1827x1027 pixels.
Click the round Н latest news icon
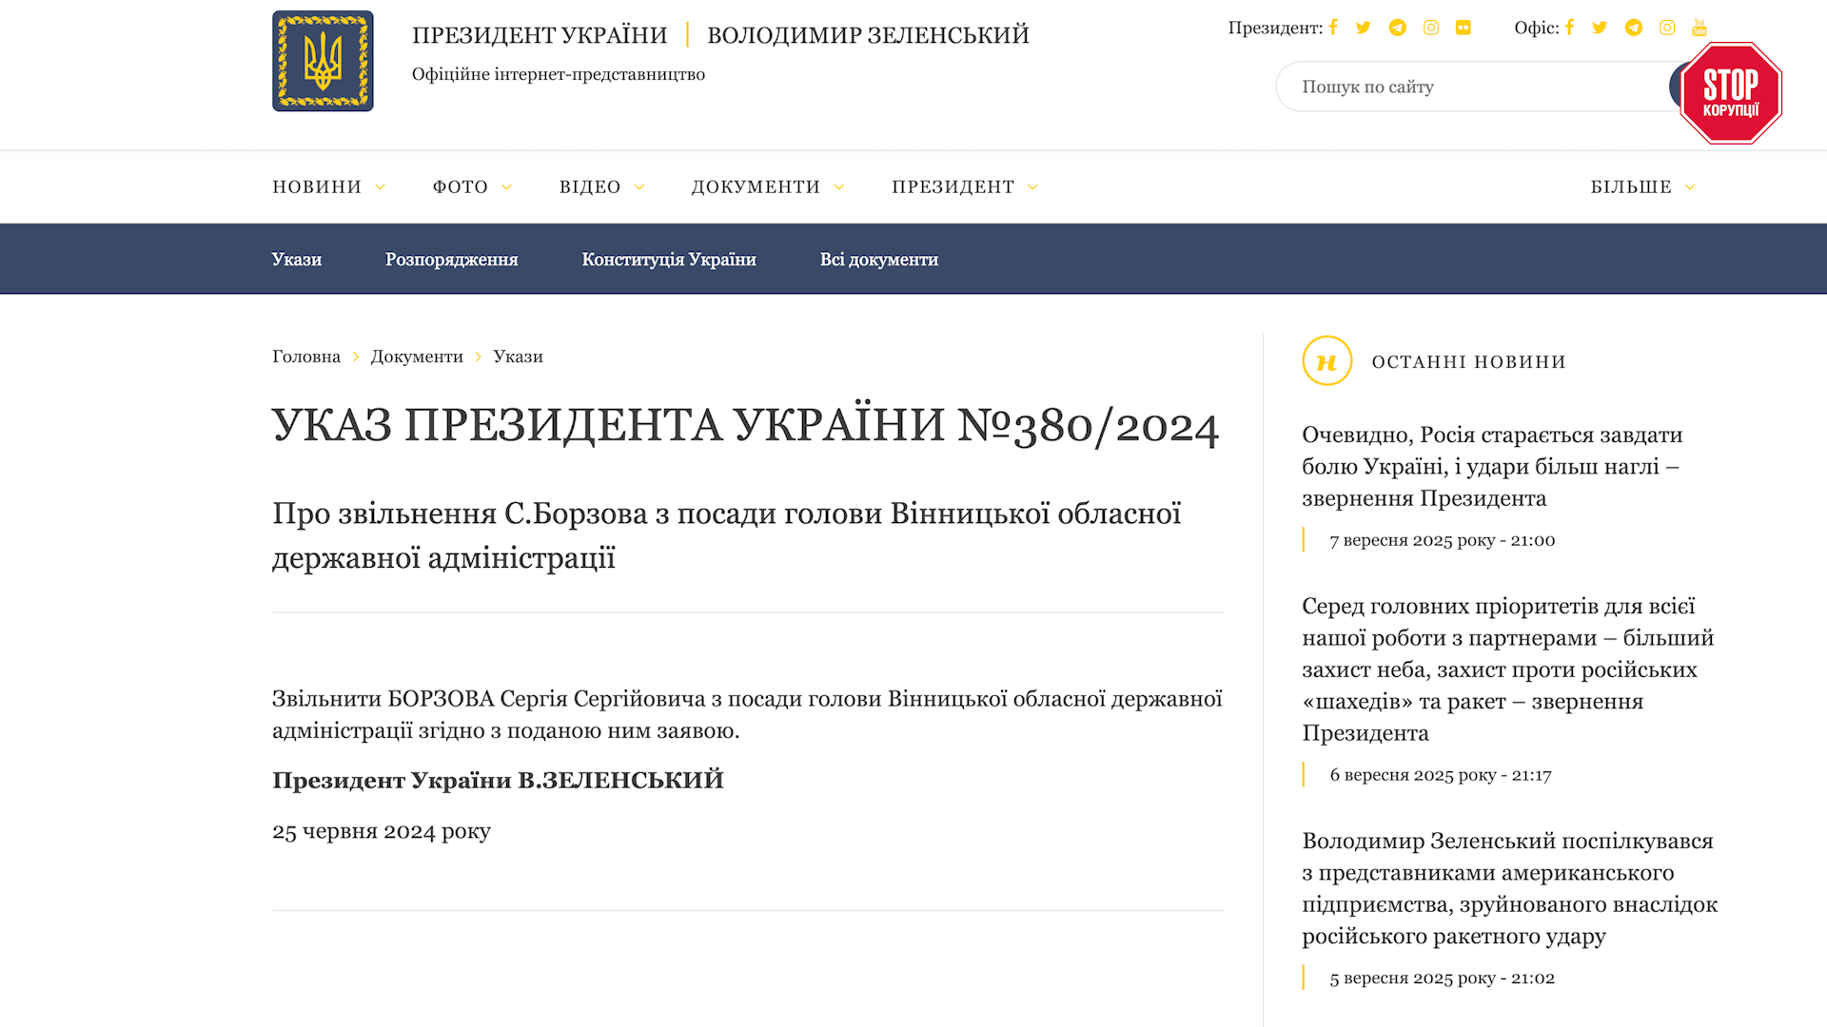coord(1326,361)
